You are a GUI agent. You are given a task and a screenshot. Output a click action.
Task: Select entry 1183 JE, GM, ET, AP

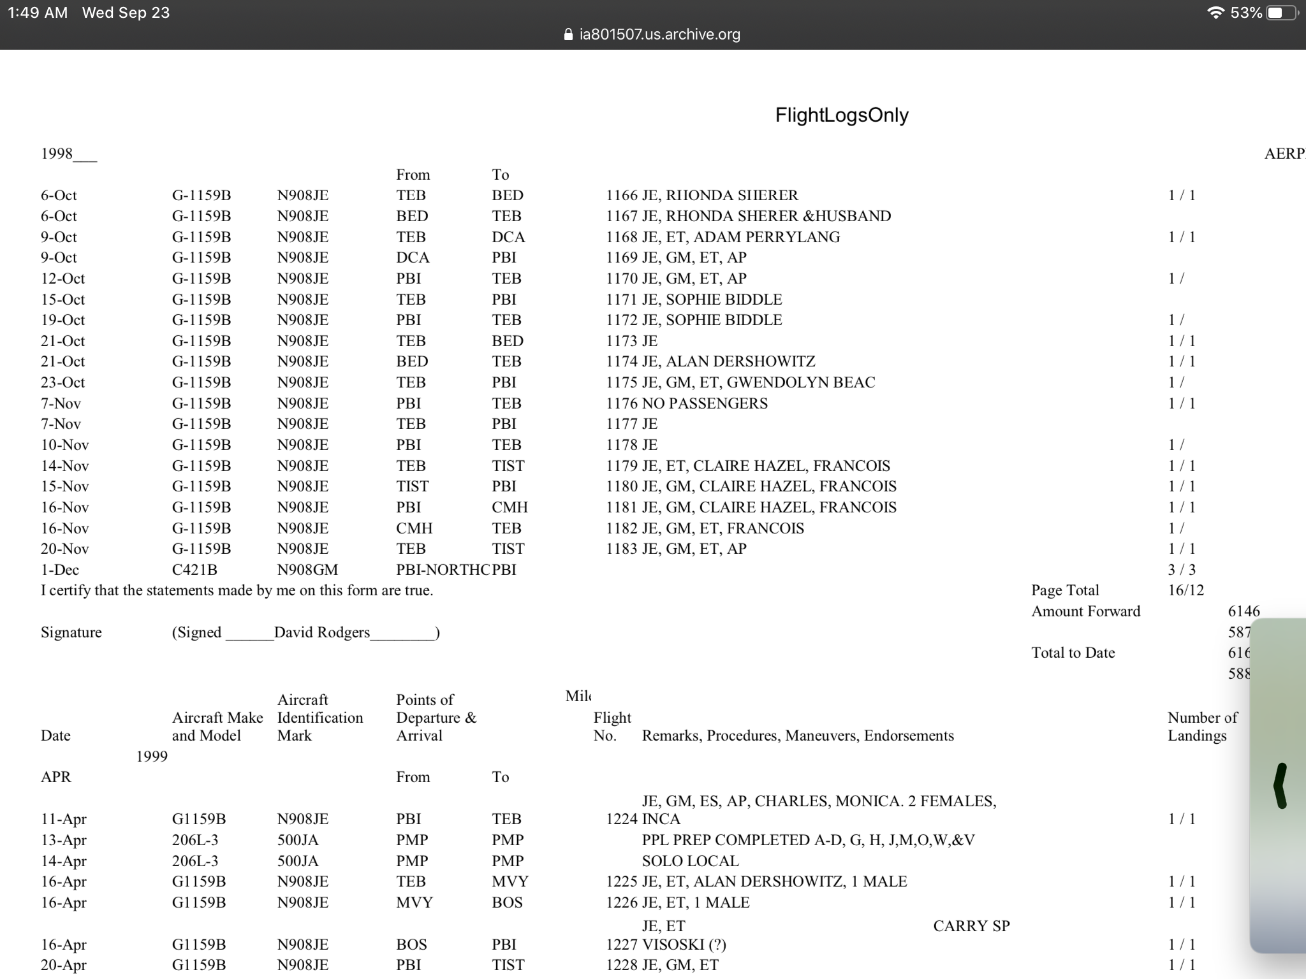(676, 549)
